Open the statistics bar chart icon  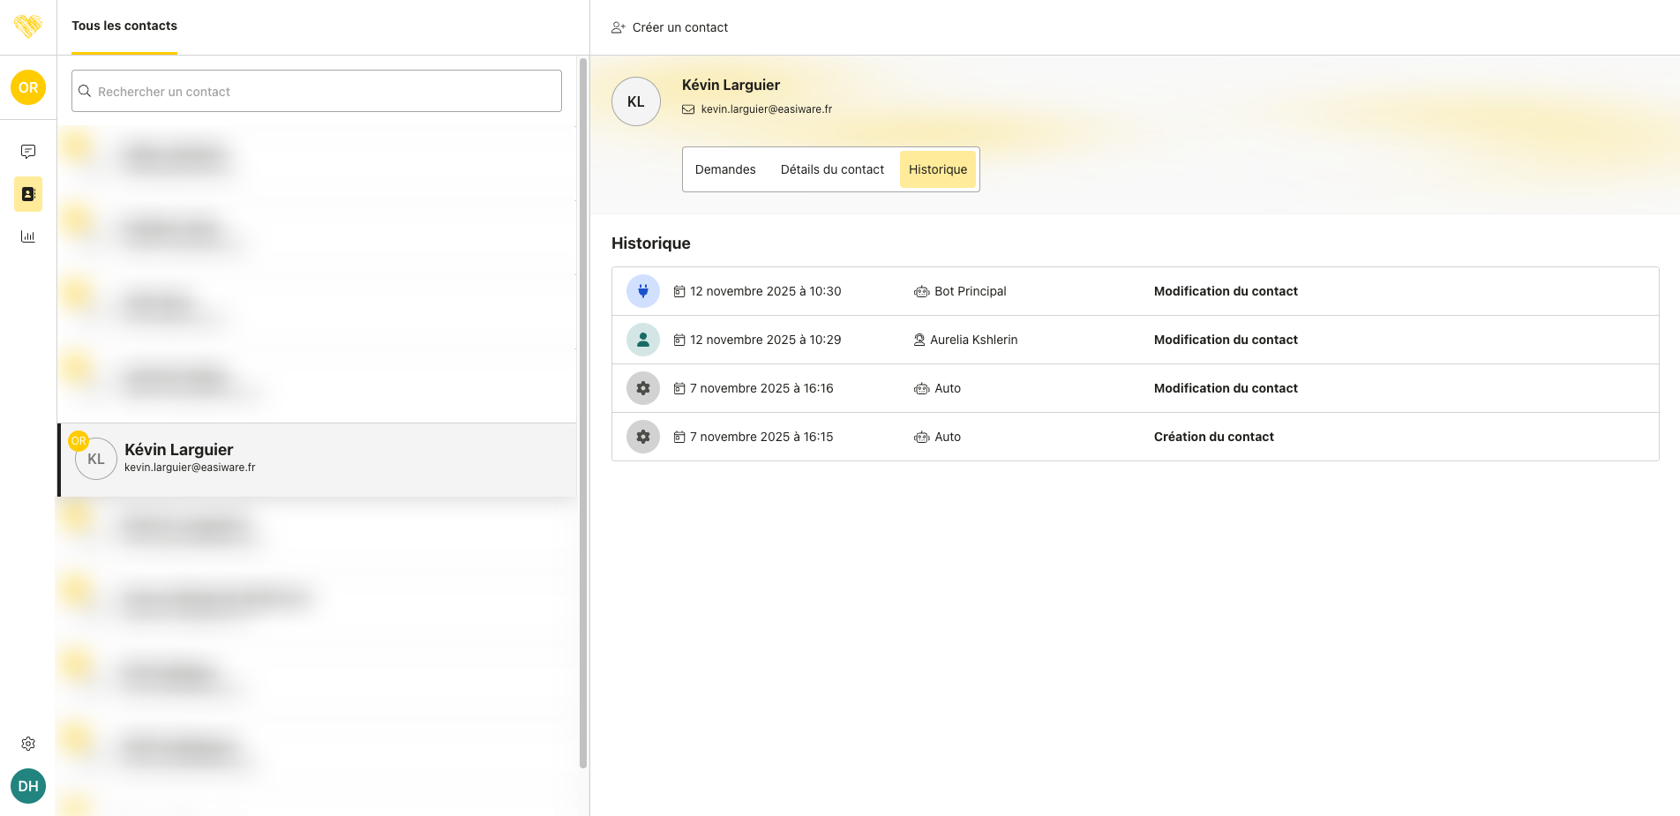point(28,236)
